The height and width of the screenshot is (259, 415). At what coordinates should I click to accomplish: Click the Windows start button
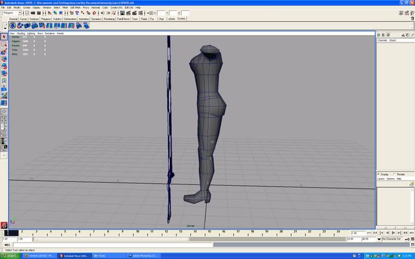click(x=10, y=256)
